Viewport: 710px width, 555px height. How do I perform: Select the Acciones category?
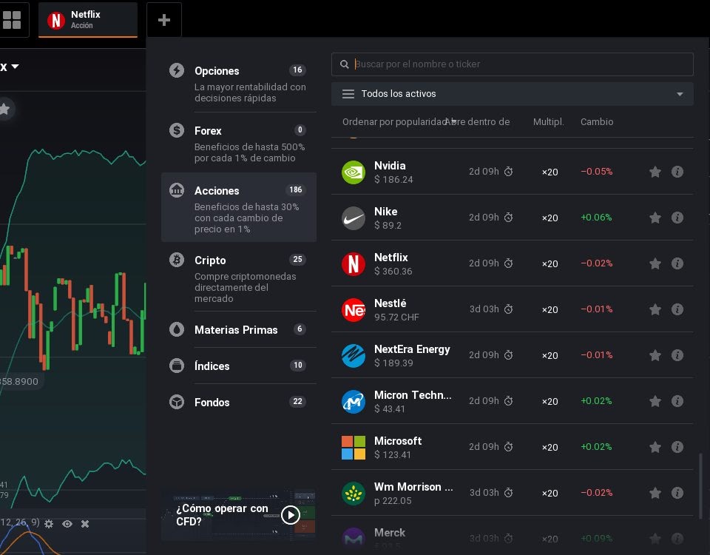pyautogui.click(x=239, y=207)
